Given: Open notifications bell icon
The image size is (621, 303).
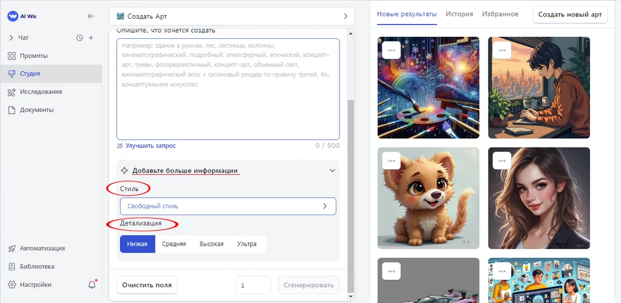Looking at the screenshot, I should click(92, 285).
